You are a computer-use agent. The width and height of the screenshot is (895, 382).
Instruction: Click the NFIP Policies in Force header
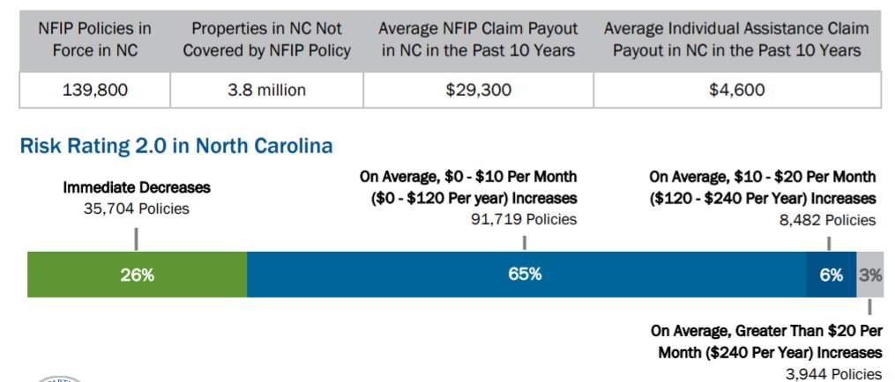pyautogui.click(x=93, y=40)
